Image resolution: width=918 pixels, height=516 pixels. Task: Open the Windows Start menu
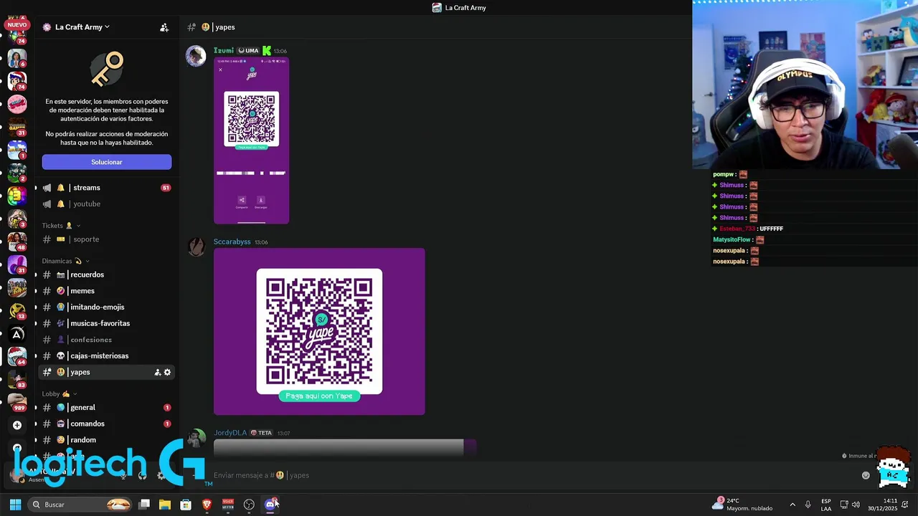(x=15, y=505)
